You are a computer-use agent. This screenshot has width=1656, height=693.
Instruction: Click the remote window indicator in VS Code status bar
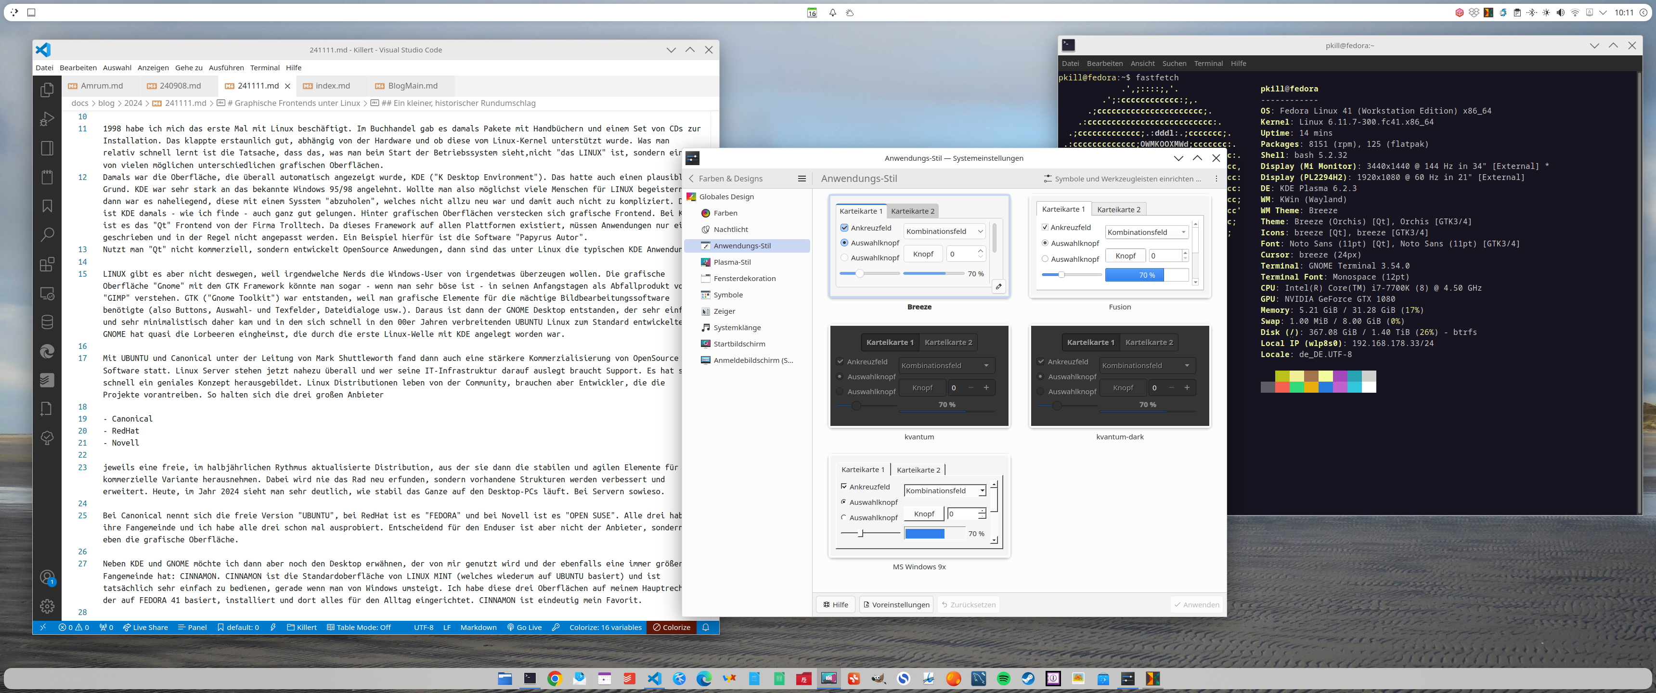click(43, 628)
